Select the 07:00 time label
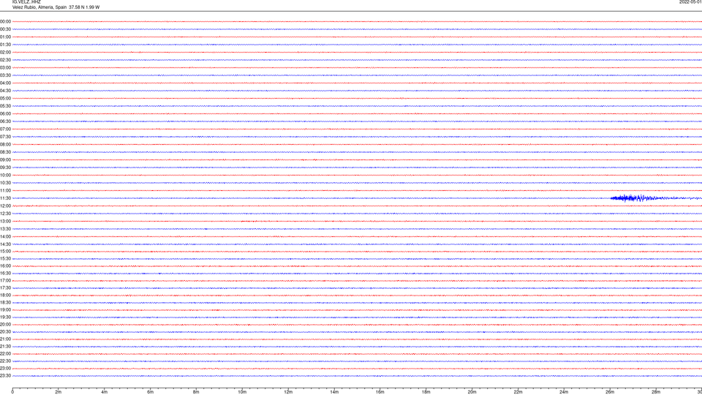Screen dimensions: 702x395 point(5,129)
